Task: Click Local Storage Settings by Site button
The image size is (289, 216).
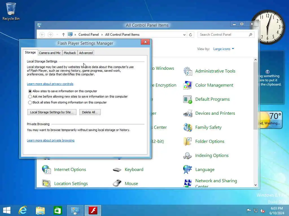Action: [x=52, y=112]
